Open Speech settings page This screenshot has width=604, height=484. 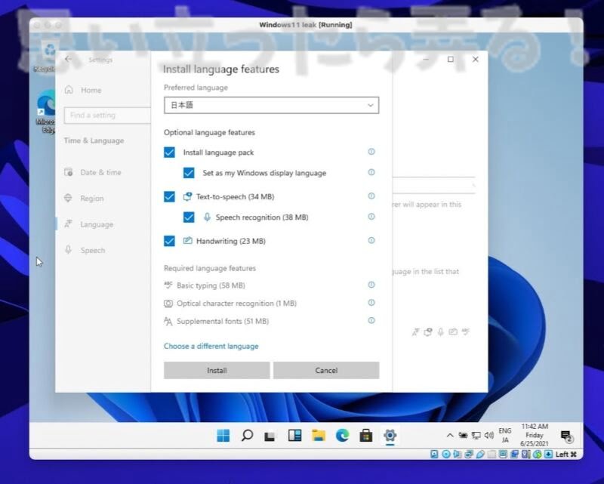85,250
